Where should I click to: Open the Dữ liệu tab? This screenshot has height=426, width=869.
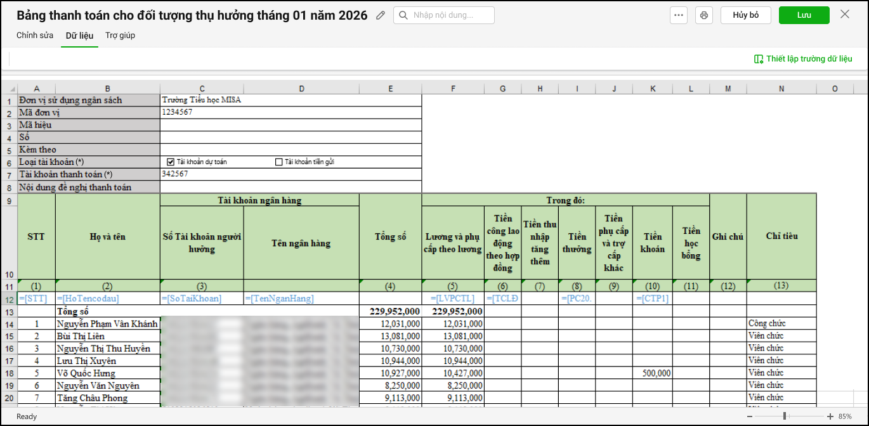point(79,35)
